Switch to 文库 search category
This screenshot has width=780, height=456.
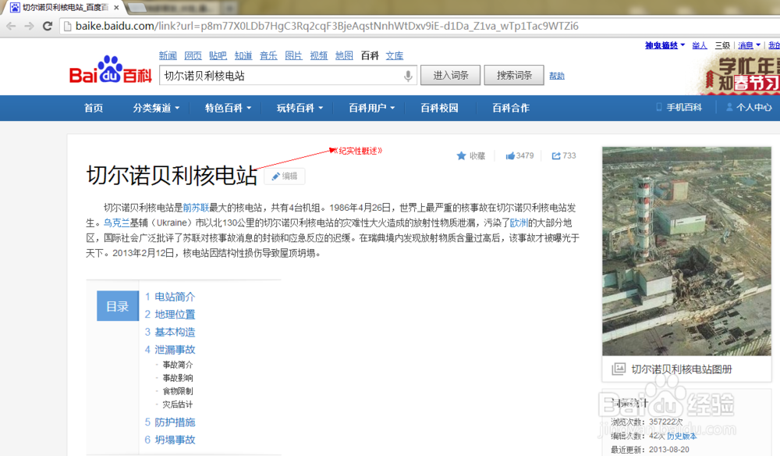395,55
